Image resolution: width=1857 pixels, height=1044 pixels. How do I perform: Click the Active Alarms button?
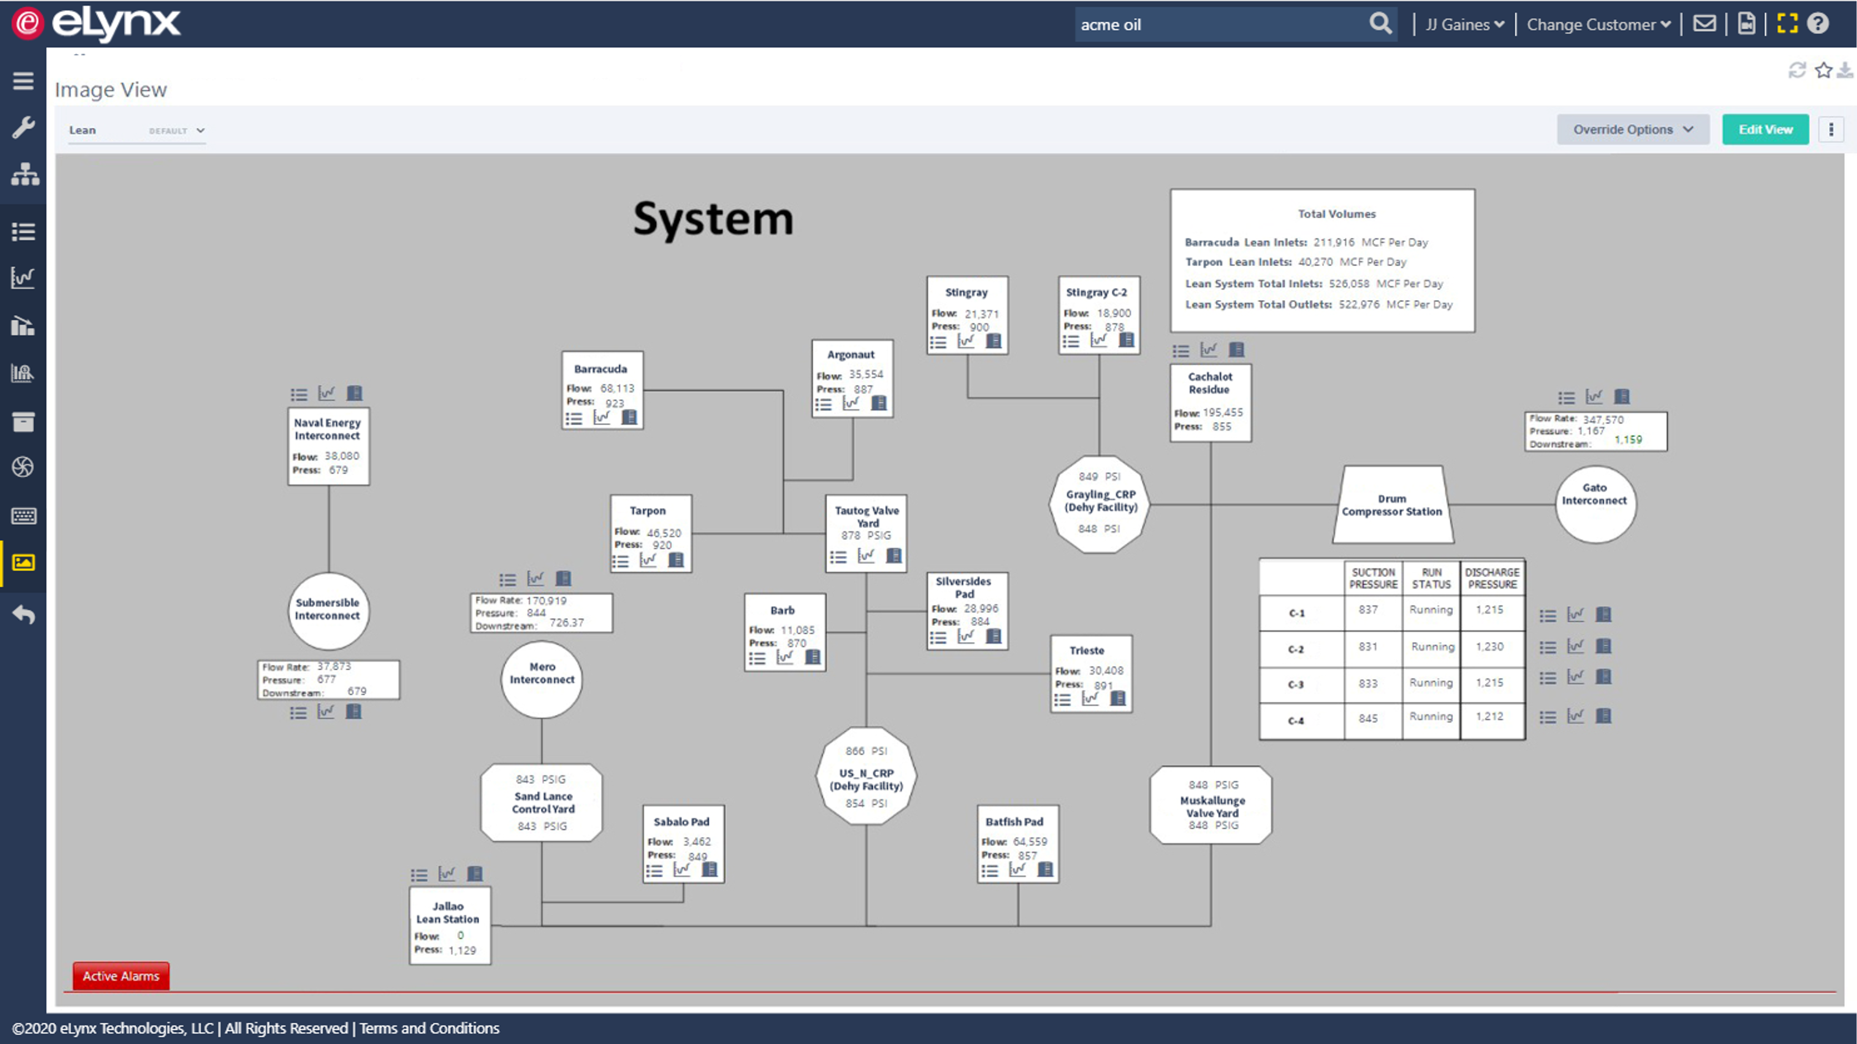(121, 976)
